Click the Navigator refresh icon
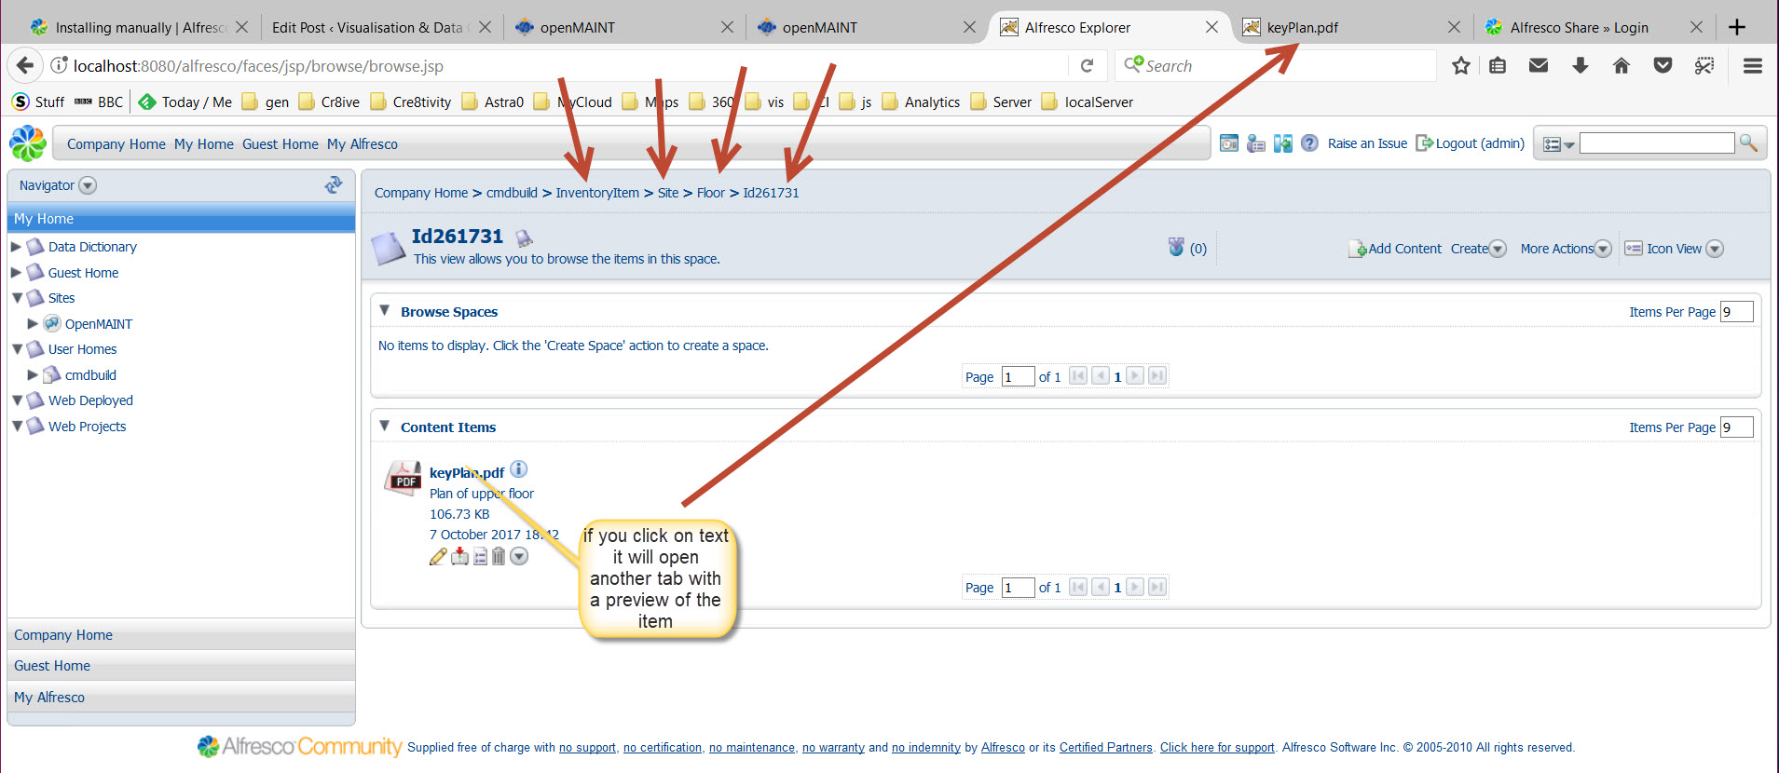Viewport: 1779px width, 773px height. [x=333, y=185]
